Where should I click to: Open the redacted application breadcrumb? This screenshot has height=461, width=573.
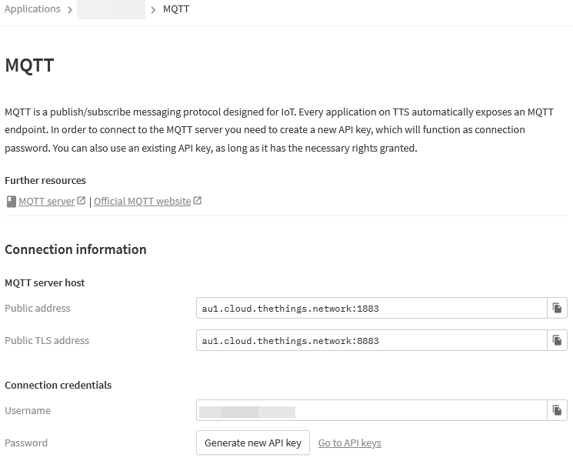111,9
